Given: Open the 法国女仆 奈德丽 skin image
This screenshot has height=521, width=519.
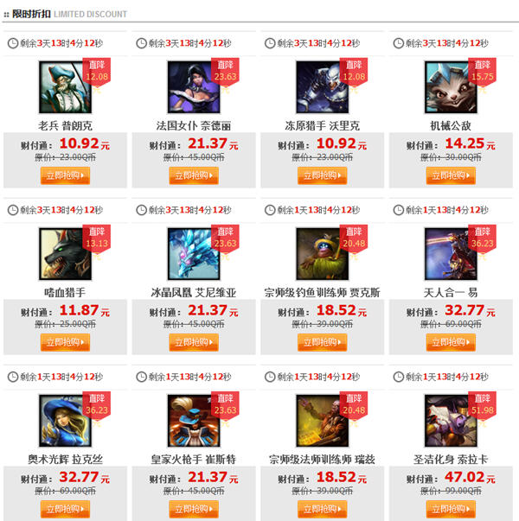Looking at the screenshot, I should 194,87.
